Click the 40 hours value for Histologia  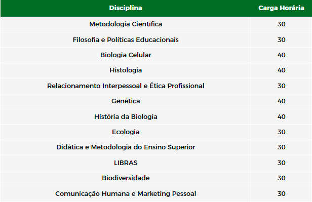click(282, 70)
